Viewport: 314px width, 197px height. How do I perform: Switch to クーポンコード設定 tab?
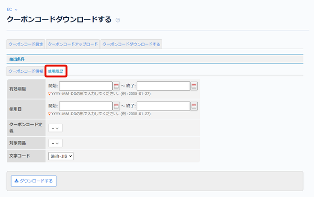pyautogui.click(x=26, y=45)
